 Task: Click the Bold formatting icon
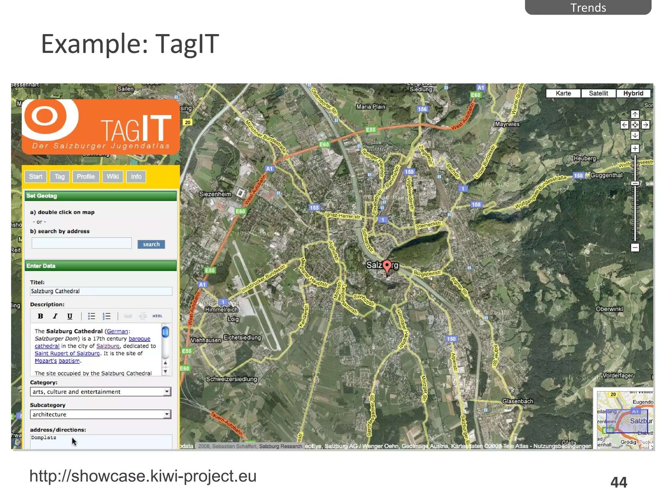point(40,316)
